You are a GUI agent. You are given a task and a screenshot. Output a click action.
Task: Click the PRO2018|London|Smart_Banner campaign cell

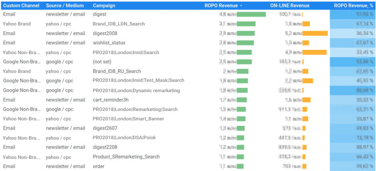(x=128, y=119)
